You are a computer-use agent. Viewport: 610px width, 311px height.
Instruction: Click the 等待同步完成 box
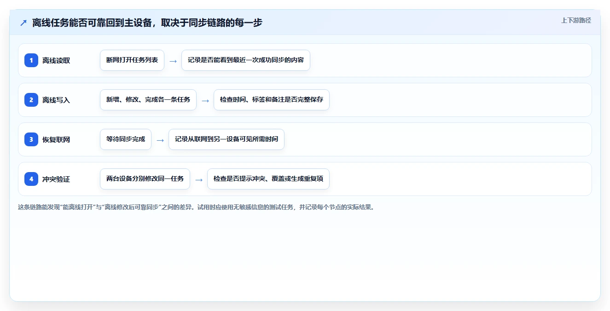point(126,139)
